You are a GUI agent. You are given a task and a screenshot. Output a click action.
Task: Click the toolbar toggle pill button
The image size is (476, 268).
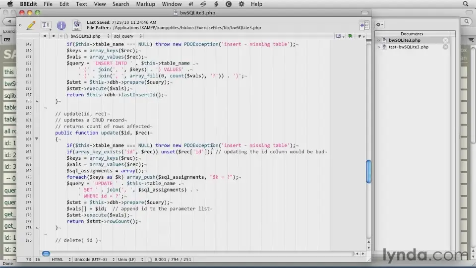(x=364, y=13)
